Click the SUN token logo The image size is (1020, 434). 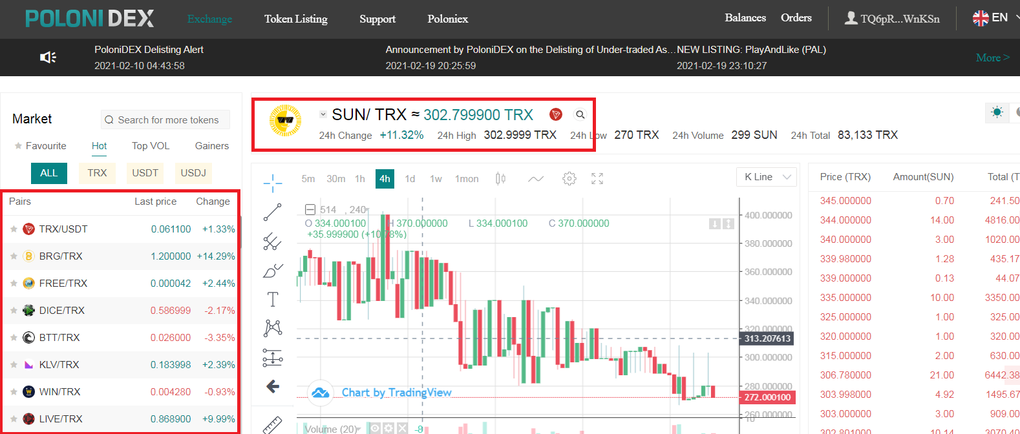coord(285,121)
